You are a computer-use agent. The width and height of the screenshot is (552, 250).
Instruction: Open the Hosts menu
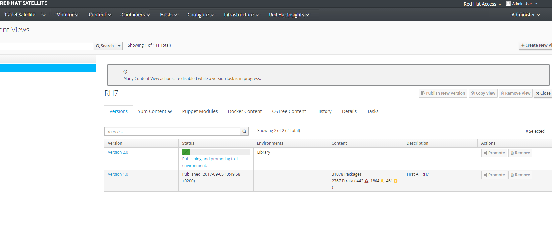click(169, 15)
